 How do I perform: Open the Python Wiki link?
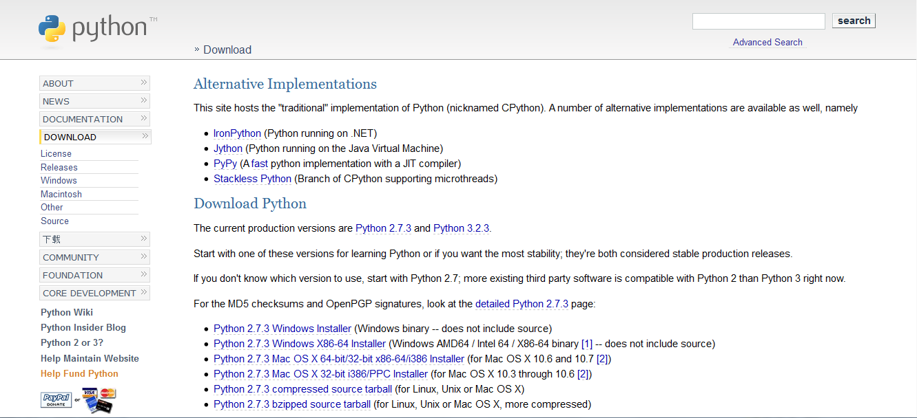[67, 312]
